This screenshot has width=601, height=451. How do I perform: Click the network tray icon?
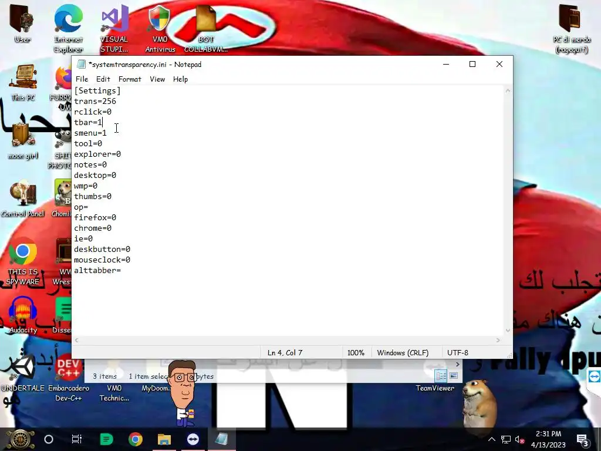click(x=505, y=439)
